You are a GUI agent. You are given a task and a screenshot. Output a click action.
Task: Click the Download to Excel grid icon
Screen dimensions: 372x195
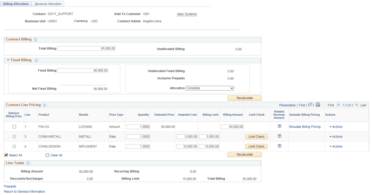coord(318,105)
